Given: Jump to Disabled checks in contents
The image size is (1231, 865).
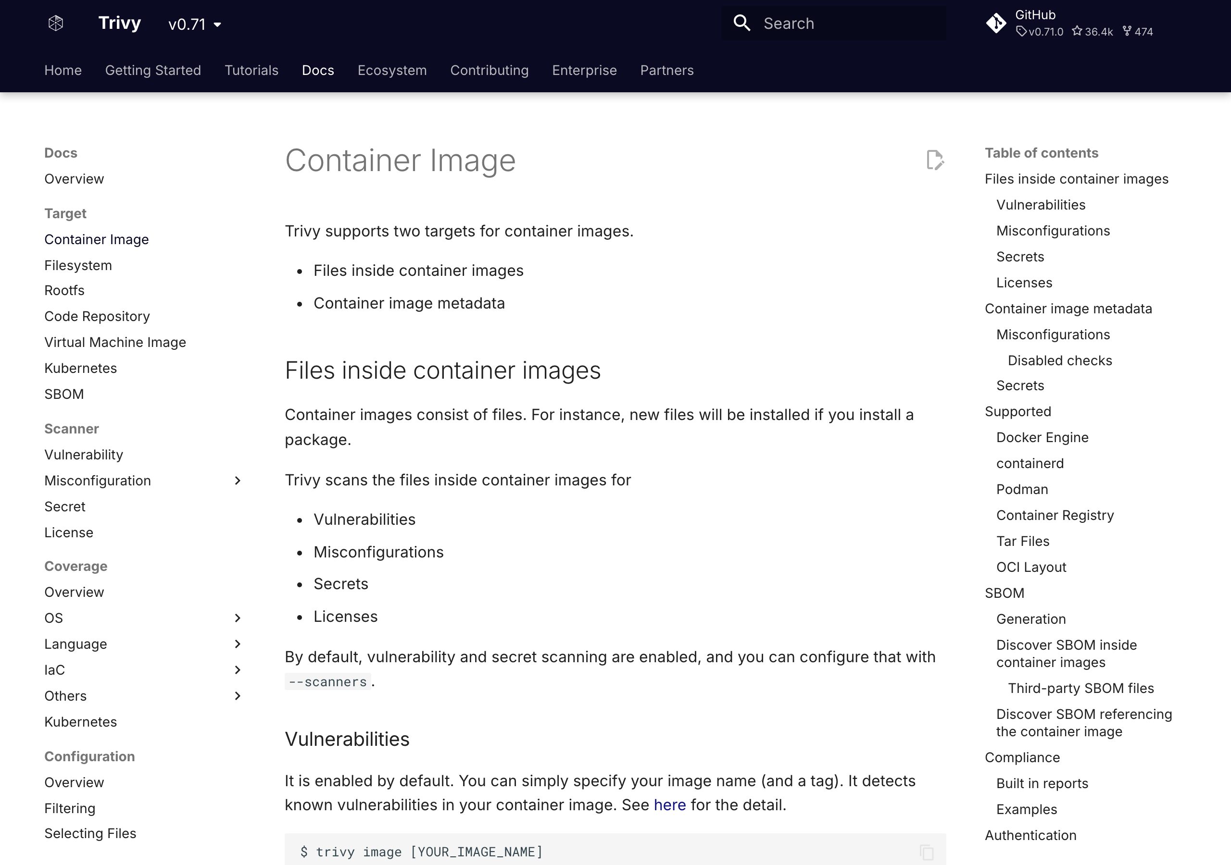Looking at the screenshot, I should pyautogui.click(x=1060, y=360).
